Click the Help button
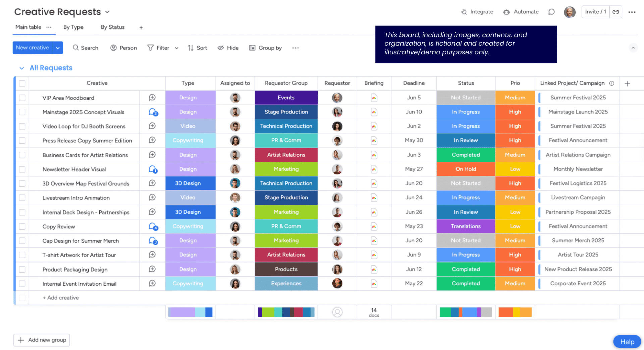Screen dimensions: 644x350 (627, 342)
